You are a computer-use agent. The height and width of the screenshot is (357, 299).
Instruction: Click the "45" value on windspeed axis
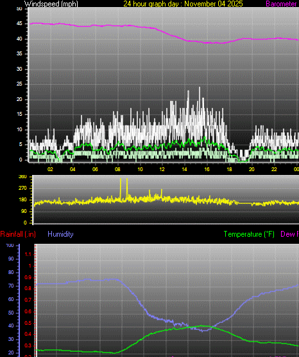pyautogui.click(x=19, y=24)
